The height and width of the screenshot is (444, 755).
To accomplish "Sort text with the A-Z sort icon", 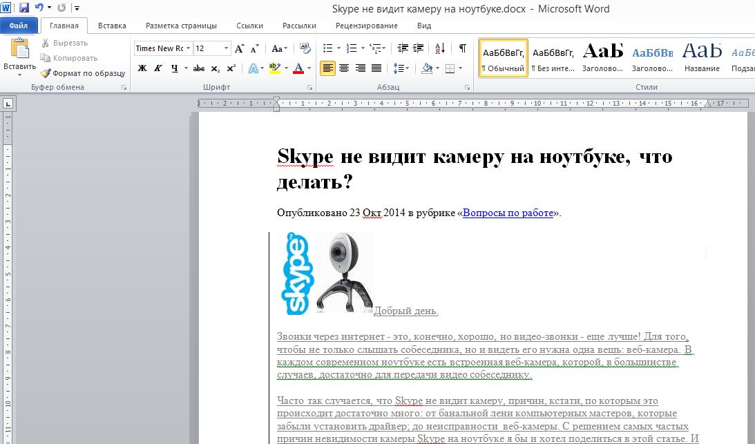I will (x=439, y=48).
